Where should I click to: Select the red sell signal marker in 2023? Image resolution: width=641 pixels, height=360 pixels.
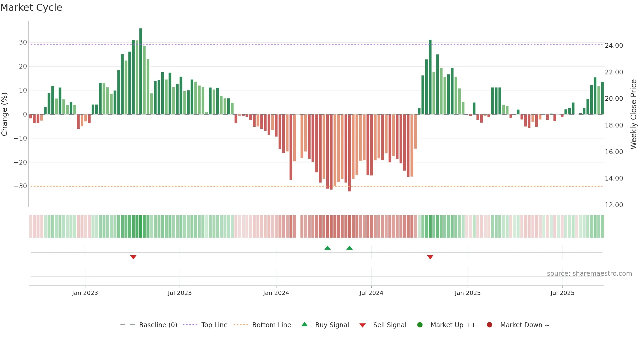(133, 257)
